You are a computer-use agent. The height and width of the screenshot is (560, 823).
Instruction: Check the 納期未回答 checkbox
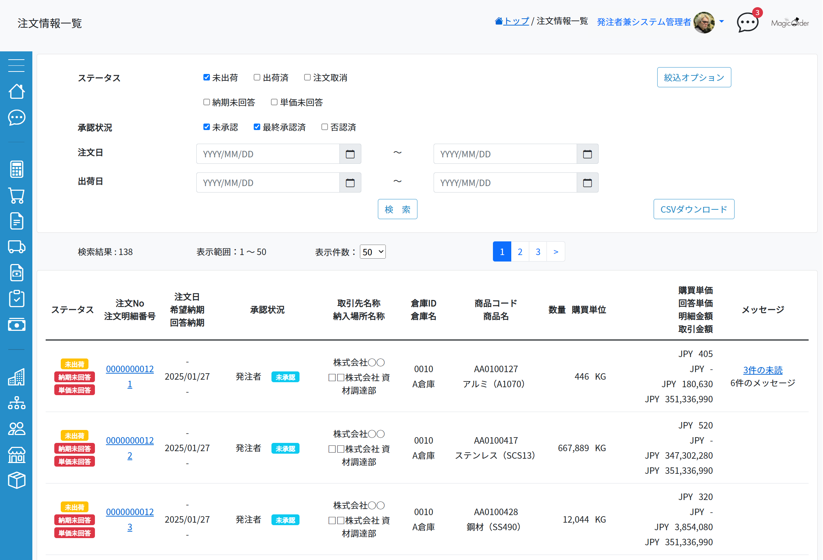point(207,102)
